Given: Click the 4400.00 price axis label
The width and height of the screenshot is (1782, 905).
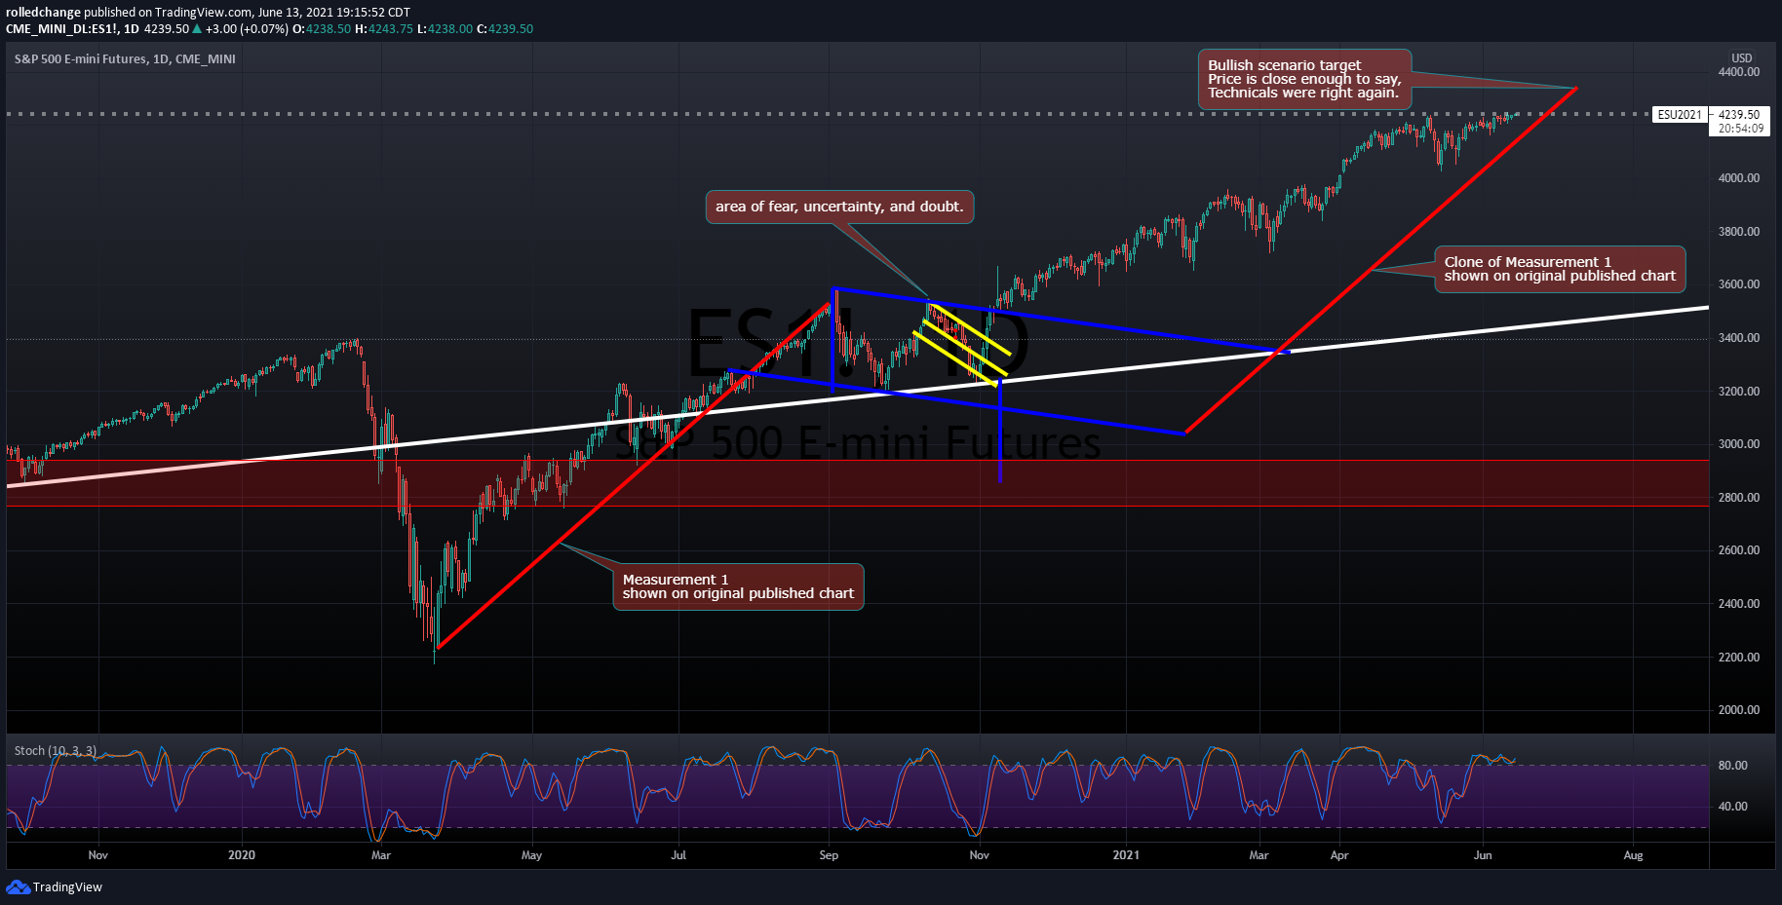Looking at the screenshot, I should 1739,72.
